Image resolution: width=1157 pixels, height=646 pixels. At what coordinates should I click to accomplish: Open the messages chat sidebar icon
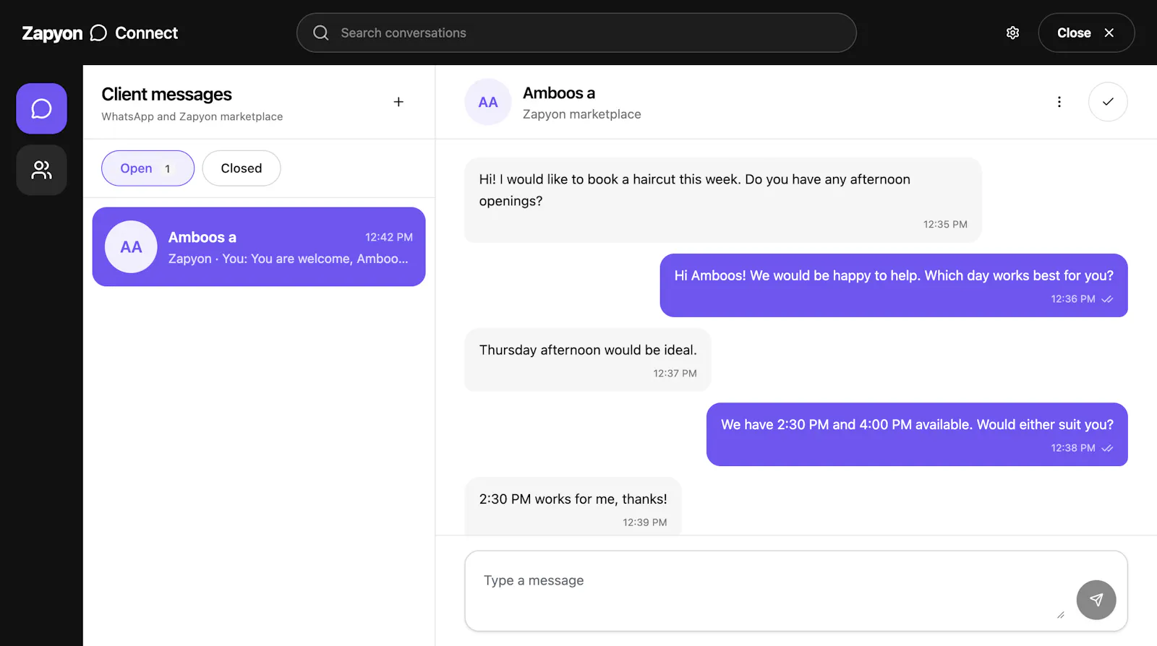point(41,108)
